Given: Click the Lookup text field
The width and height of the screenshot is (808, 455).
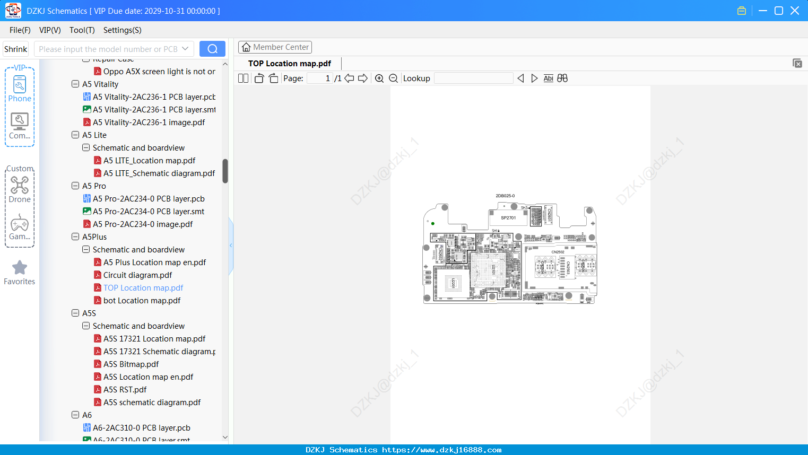Looking at the screenshot, I should click(474, 78).
